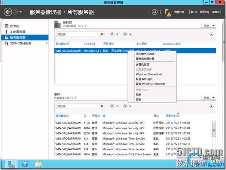Open Server Manager from the taskbar
The image size is (226, 170).
pyautogui.click(x=11, y=164)
